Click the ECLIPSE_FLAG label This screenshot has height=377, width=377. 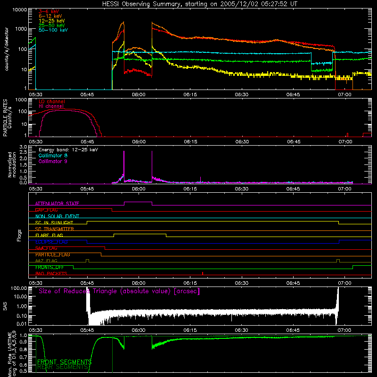coord(51,242)
